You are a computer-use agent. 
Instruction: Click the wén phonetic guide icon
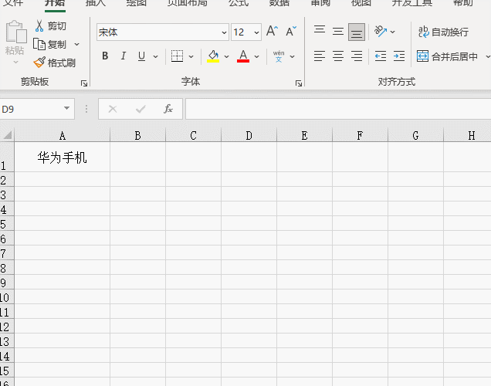click(x=279, y=56)
